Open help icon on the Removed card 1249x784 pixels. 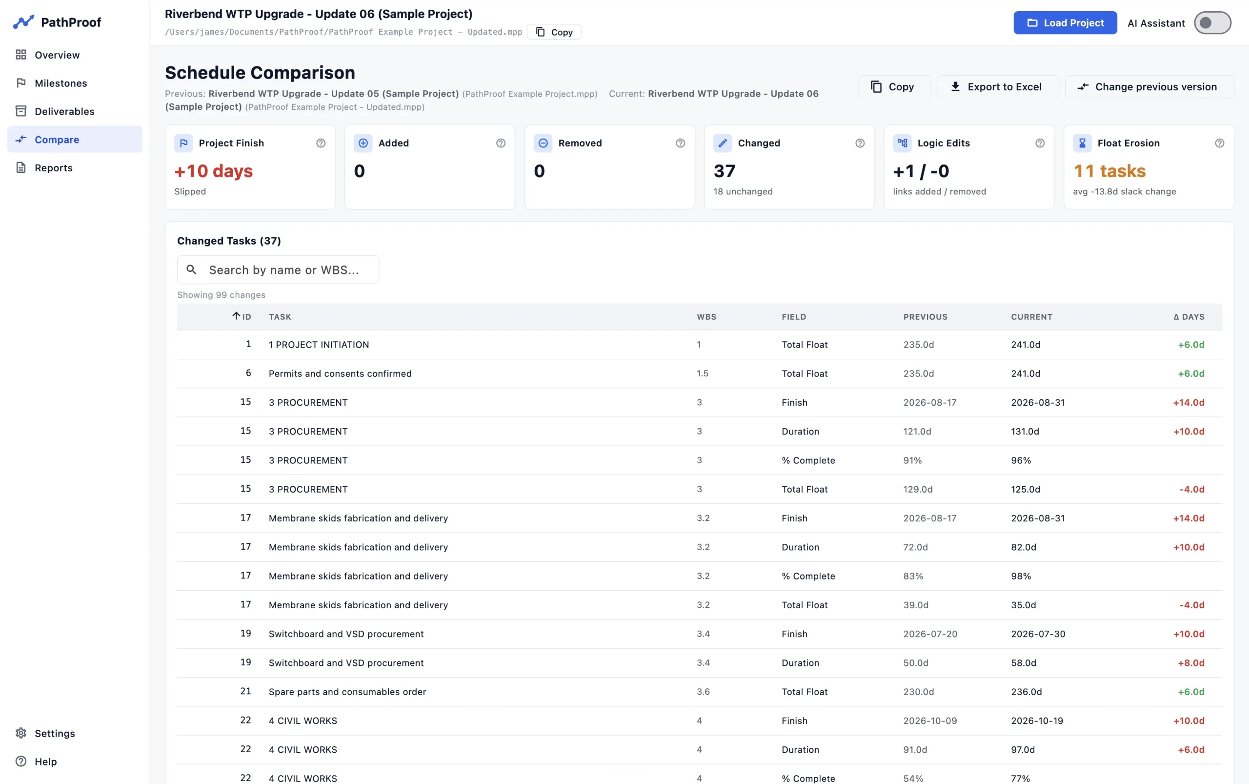[x=681, y=143]
